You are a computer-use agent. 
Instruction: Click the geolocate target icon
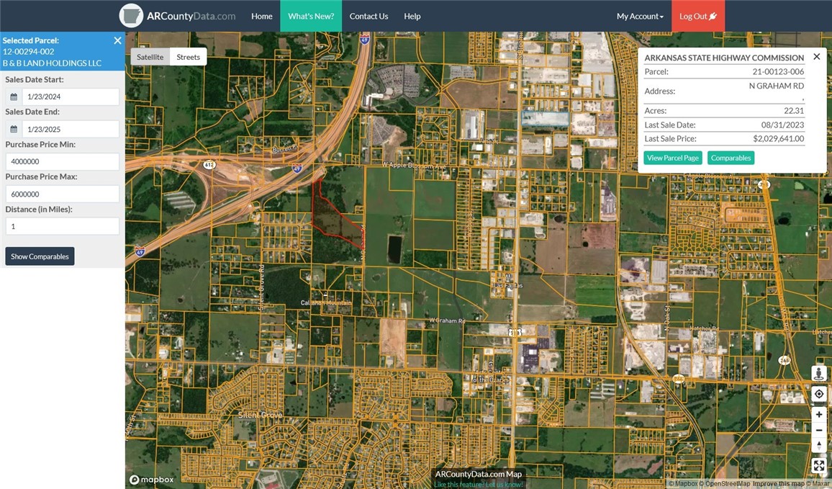[x=818, y=394]
